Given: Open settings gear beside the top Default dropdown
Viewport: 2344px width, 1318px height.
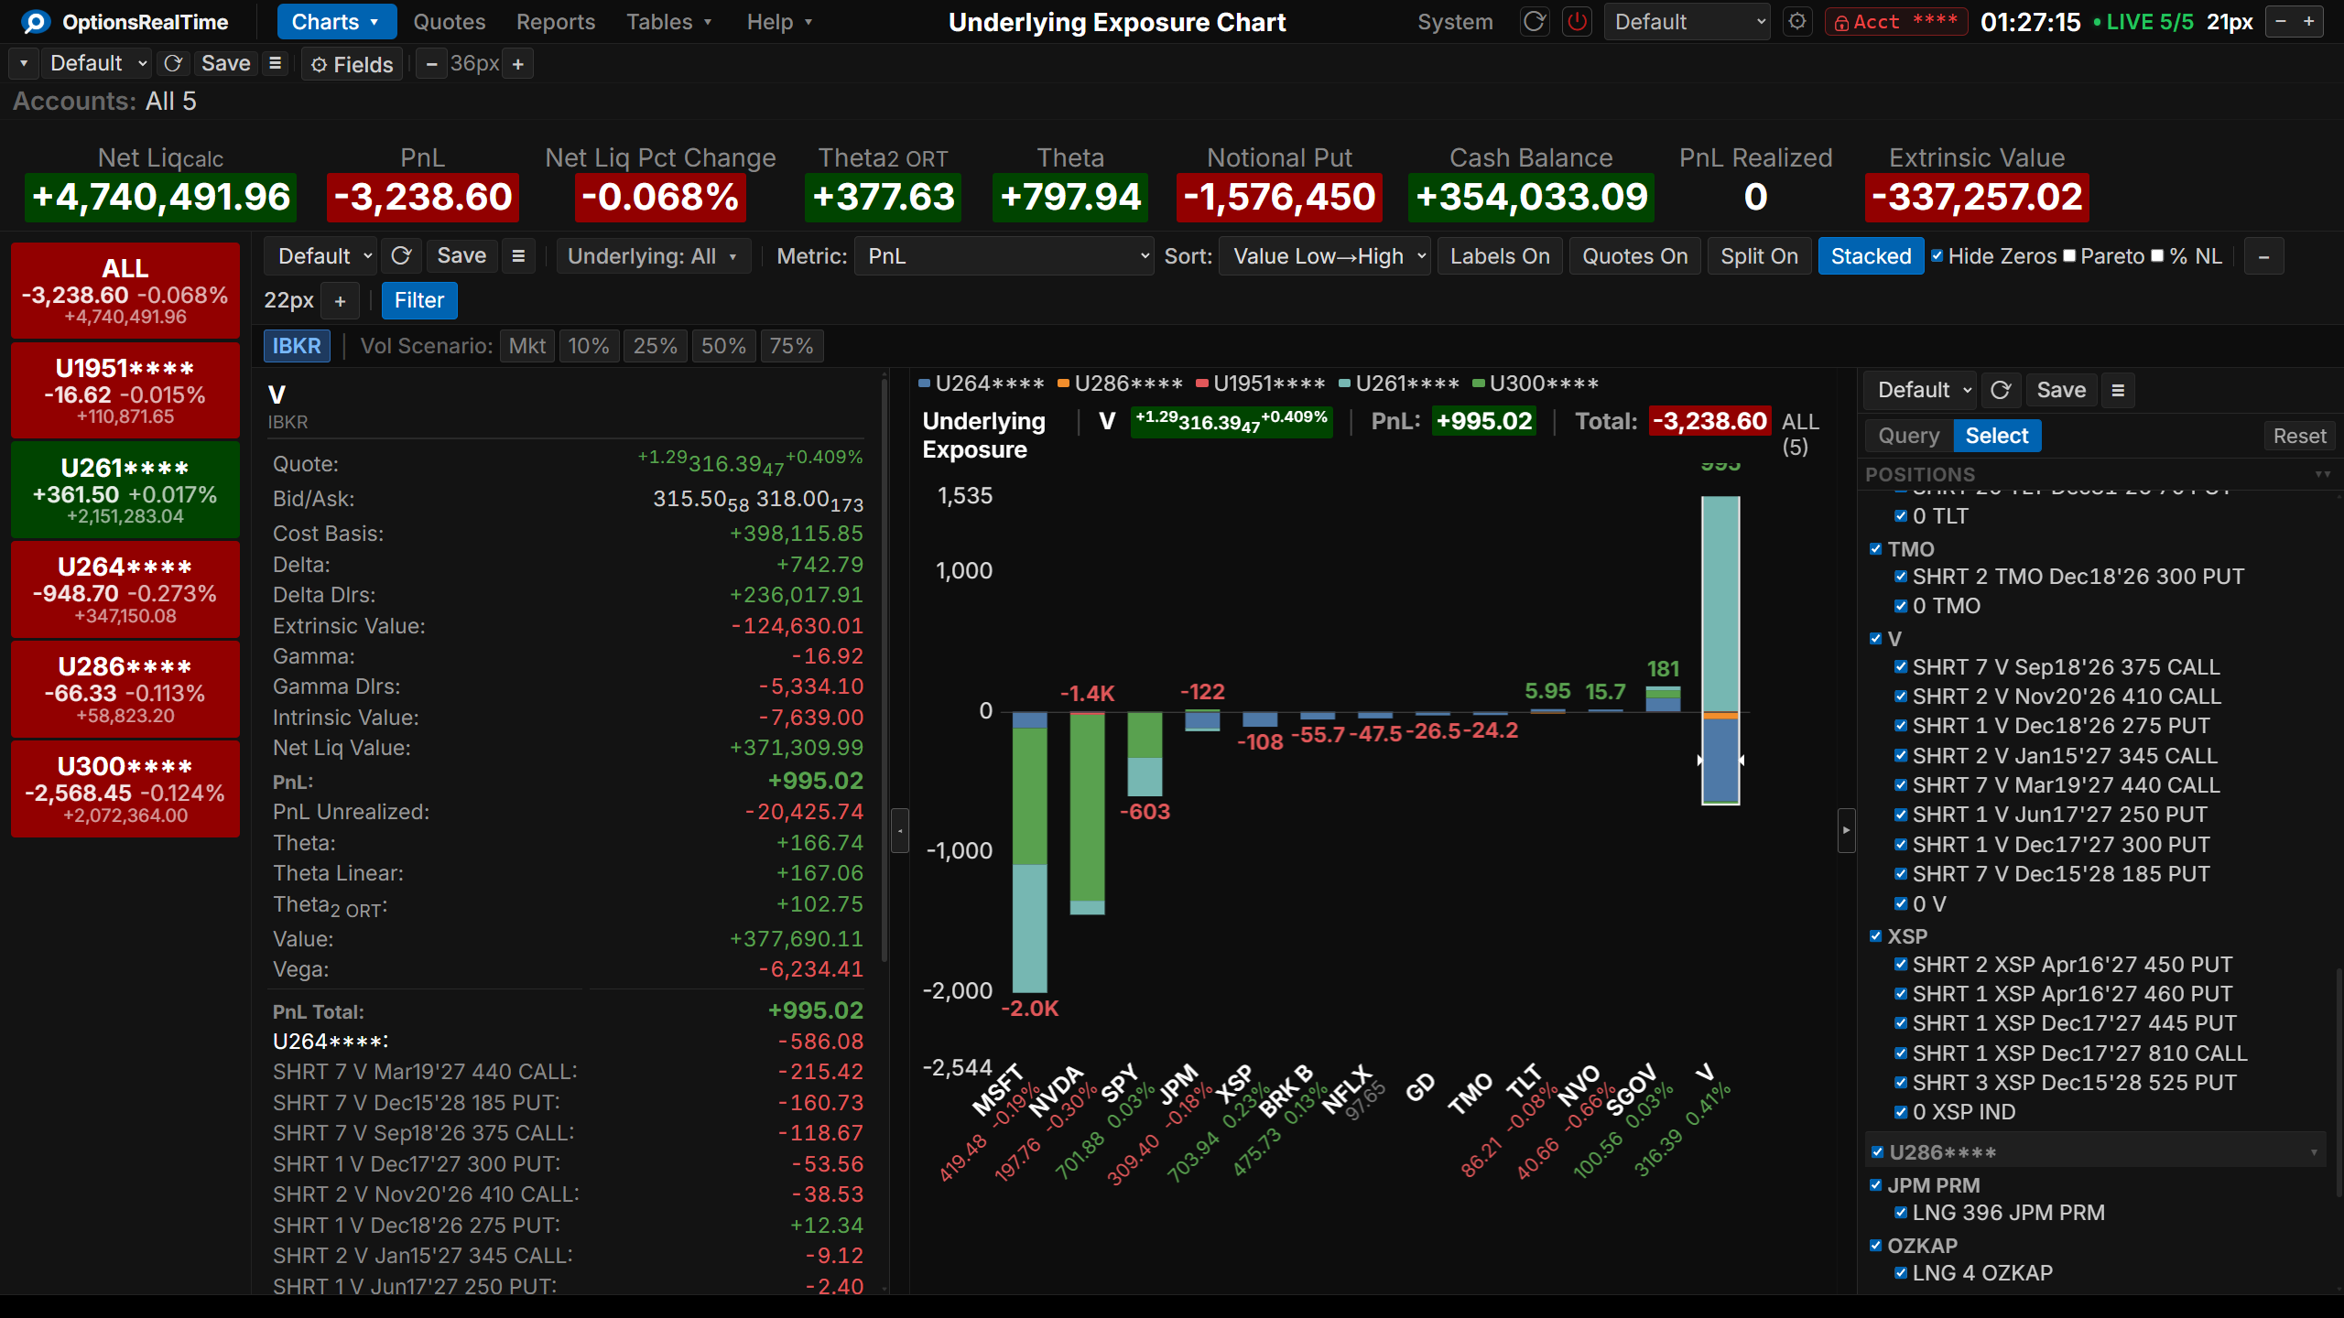Looking at the screenshot, I should pos(1797,22).
